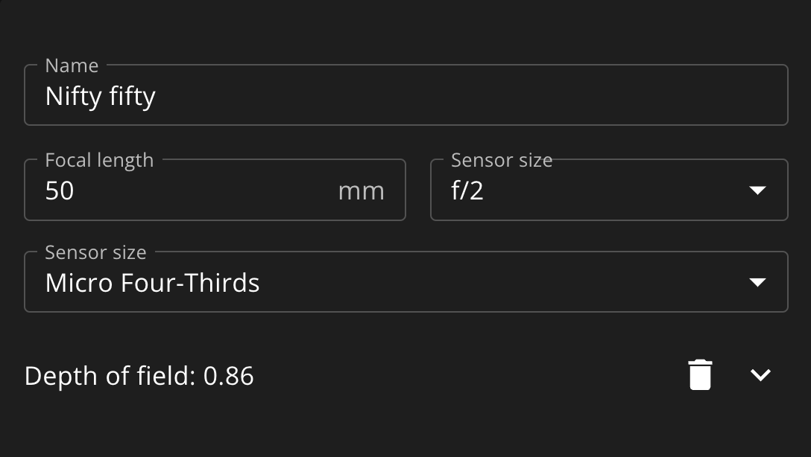Click the Depth of field: 0.86 text
This screenshot has width=811, height=457.
tap(139, 376)
